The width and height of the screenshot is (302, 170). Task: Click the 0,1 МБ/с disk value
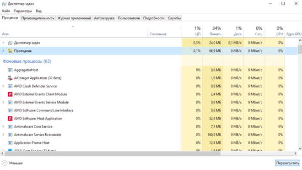235,43
